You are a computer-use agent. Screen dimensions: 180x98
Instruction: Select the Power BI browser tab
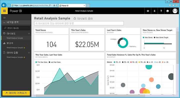(x=72, y=5)
